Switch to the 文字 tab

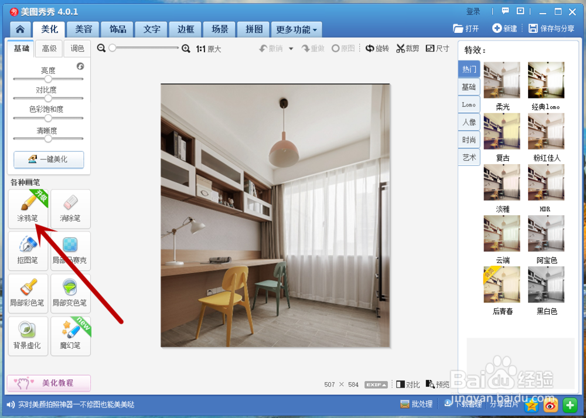click(x=152, y=29)
